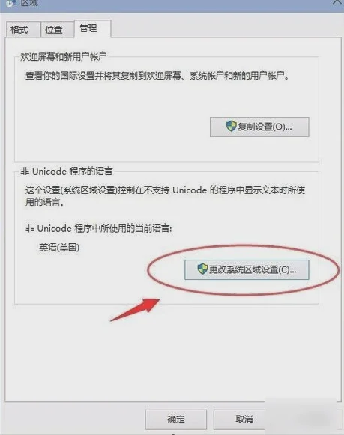344x435 pixels.
Task: Click the shield icon on 更改系统区域设置 button
Action: [202, 268]
